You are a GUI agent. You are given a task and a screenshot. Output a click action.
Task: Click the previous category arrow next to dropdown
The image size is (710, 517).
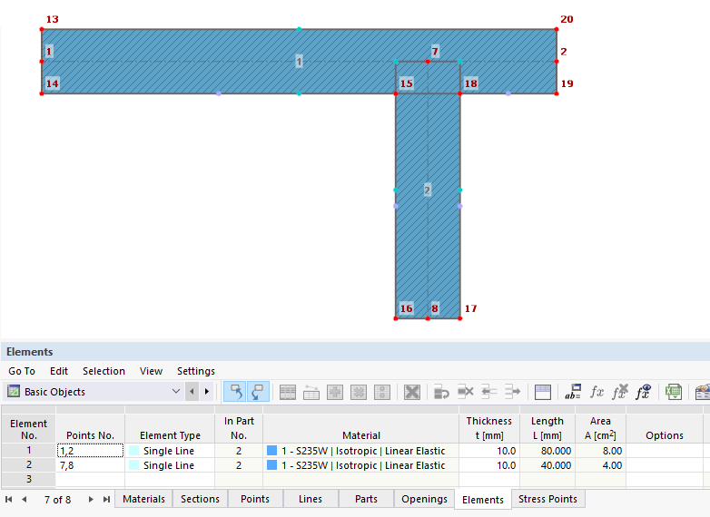[x=192, y=391]
